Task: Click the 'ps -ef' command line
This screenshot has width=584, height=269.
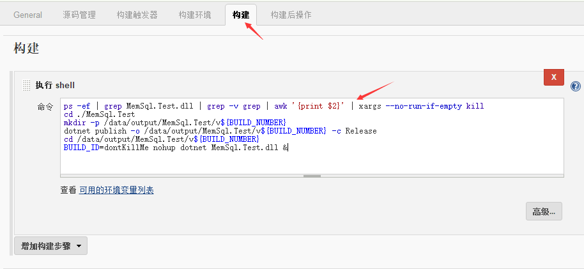Action: [273, 106]
